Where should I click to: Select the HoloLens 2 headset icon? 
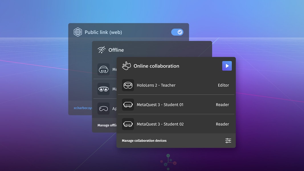click(128, 85)
